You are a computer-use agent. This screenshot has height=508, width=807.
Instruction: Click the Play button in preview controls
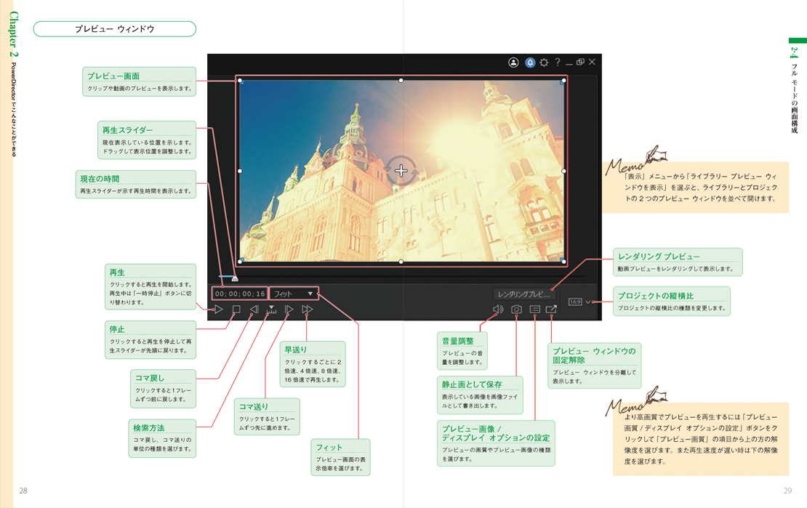tap(218, 310)
